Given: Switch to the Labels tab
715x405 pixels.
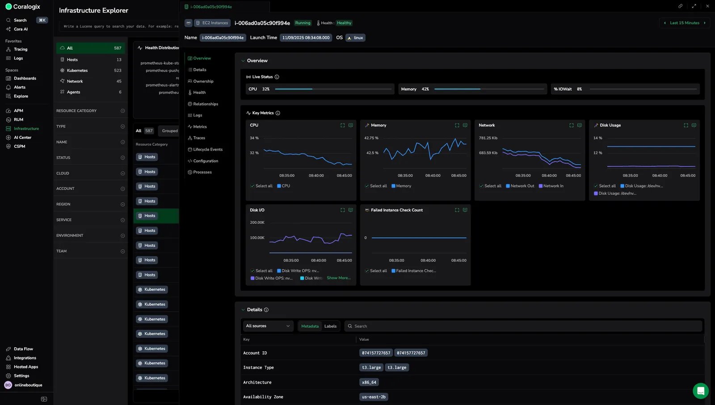Looking at the screenshot, I should point(330,326).
